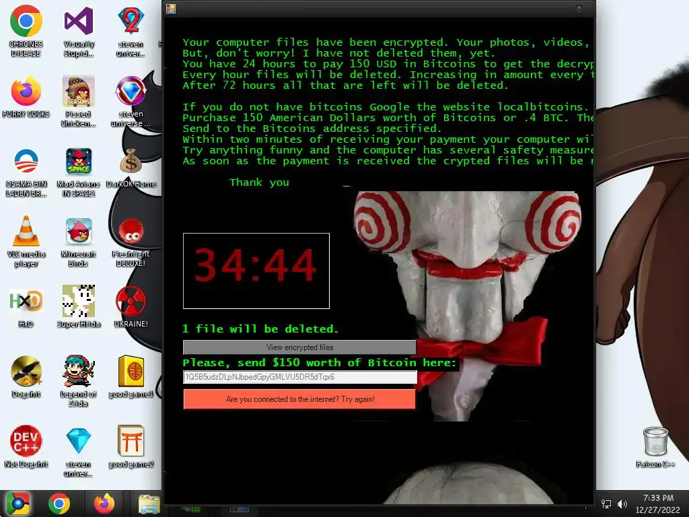
Task: Click the Bitcoin address text field
Action: [x=299, y=377]
